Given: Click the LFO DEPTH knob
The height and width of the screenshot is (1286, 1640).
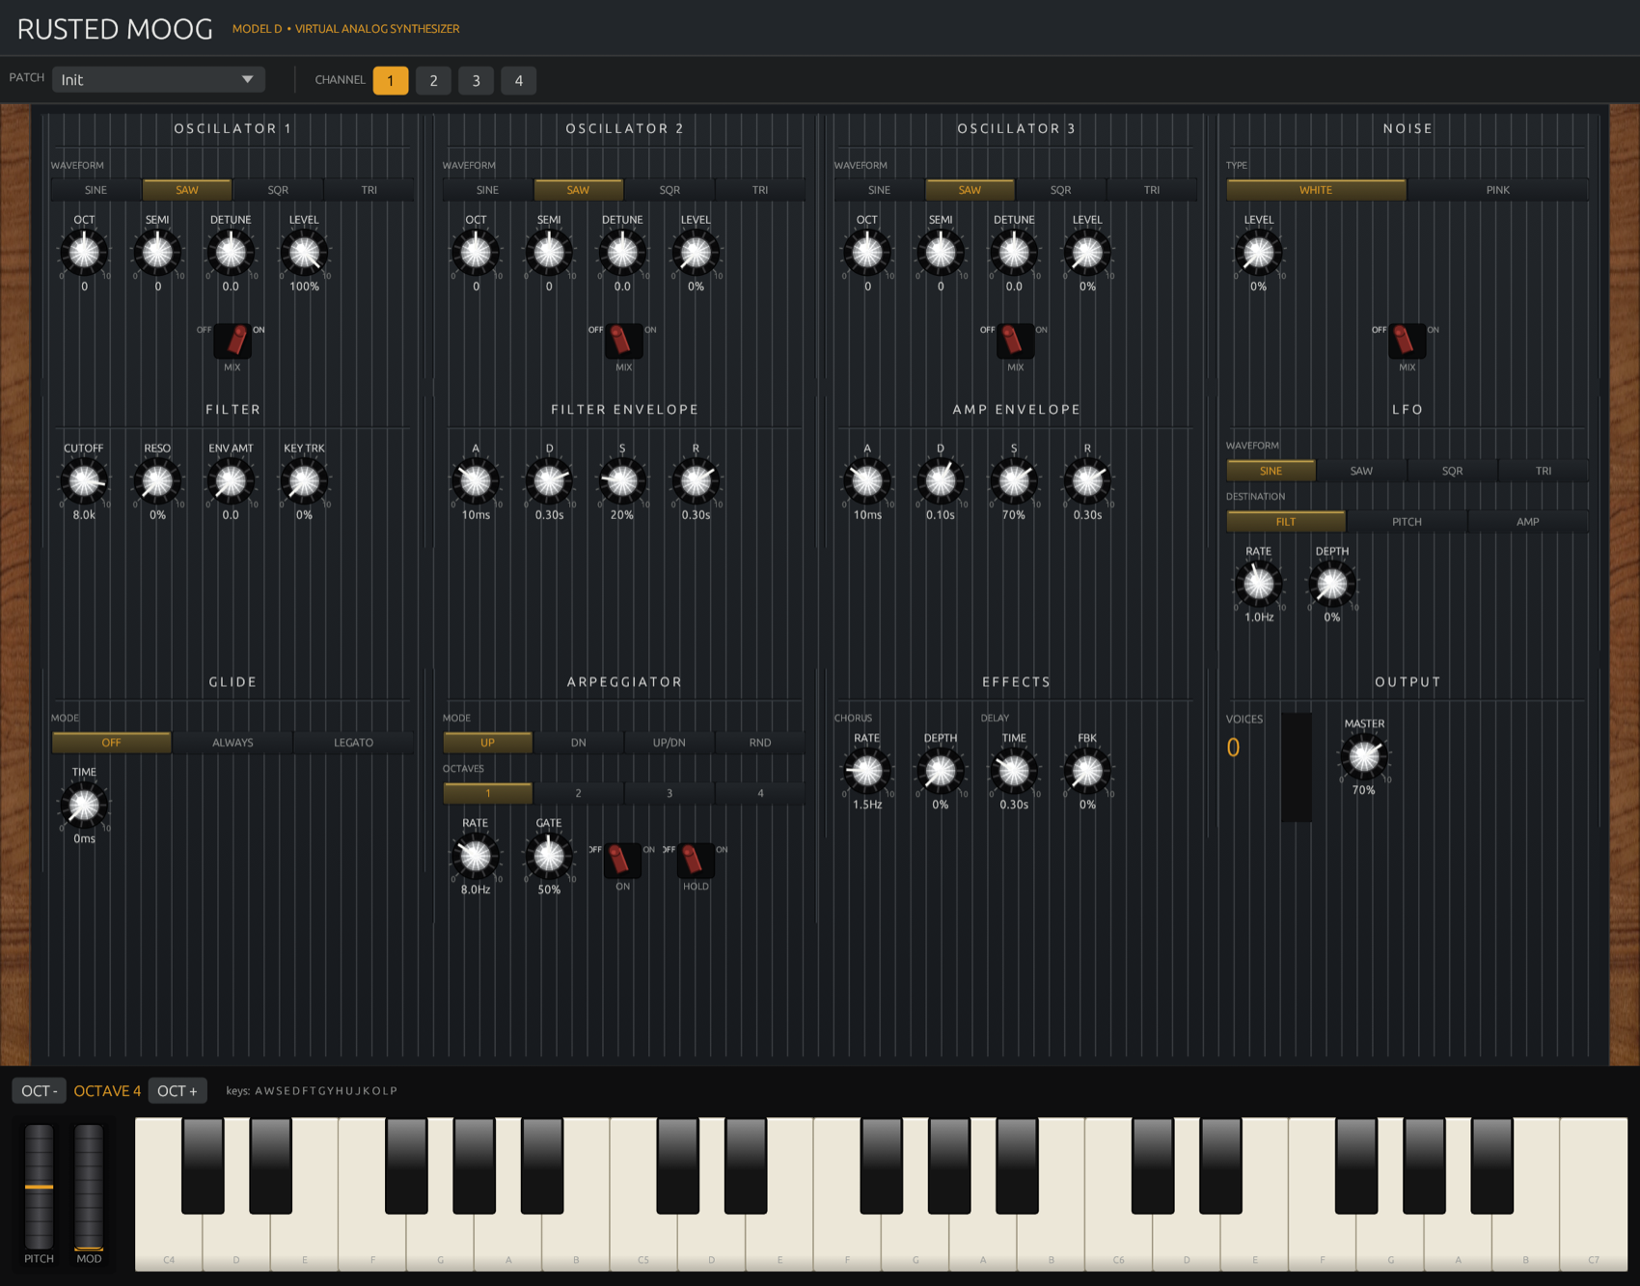Looking at the screenshot, I should click(x=1331, y=584).
